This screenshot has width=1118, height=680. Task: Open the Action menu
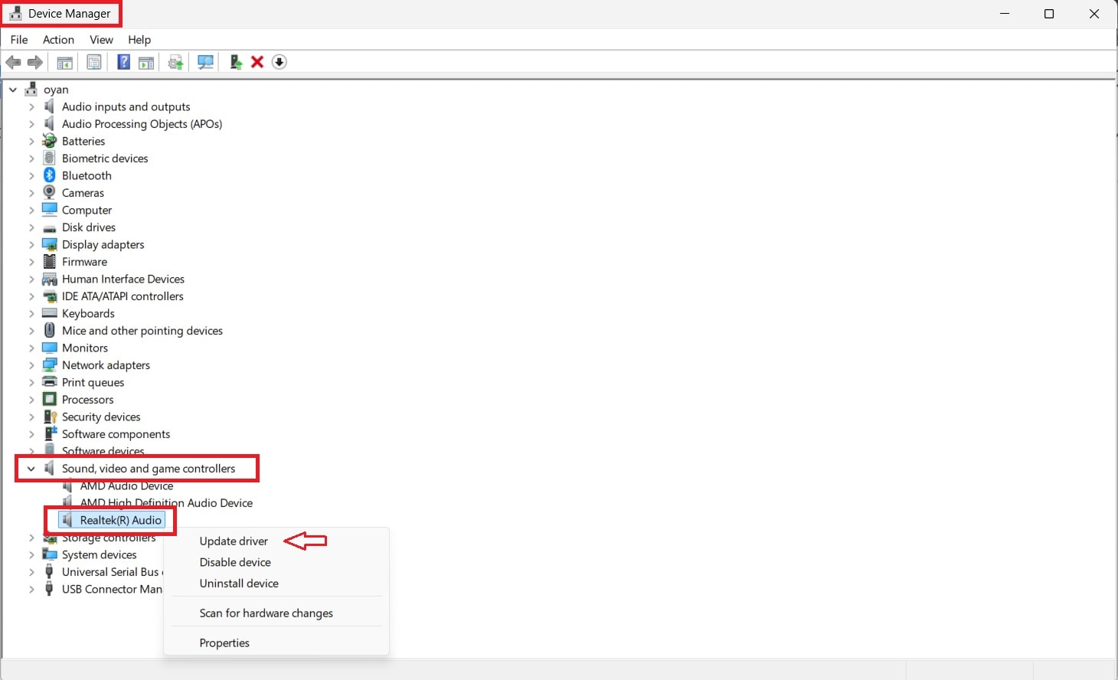pyautogui.click(x=58, y=39)
